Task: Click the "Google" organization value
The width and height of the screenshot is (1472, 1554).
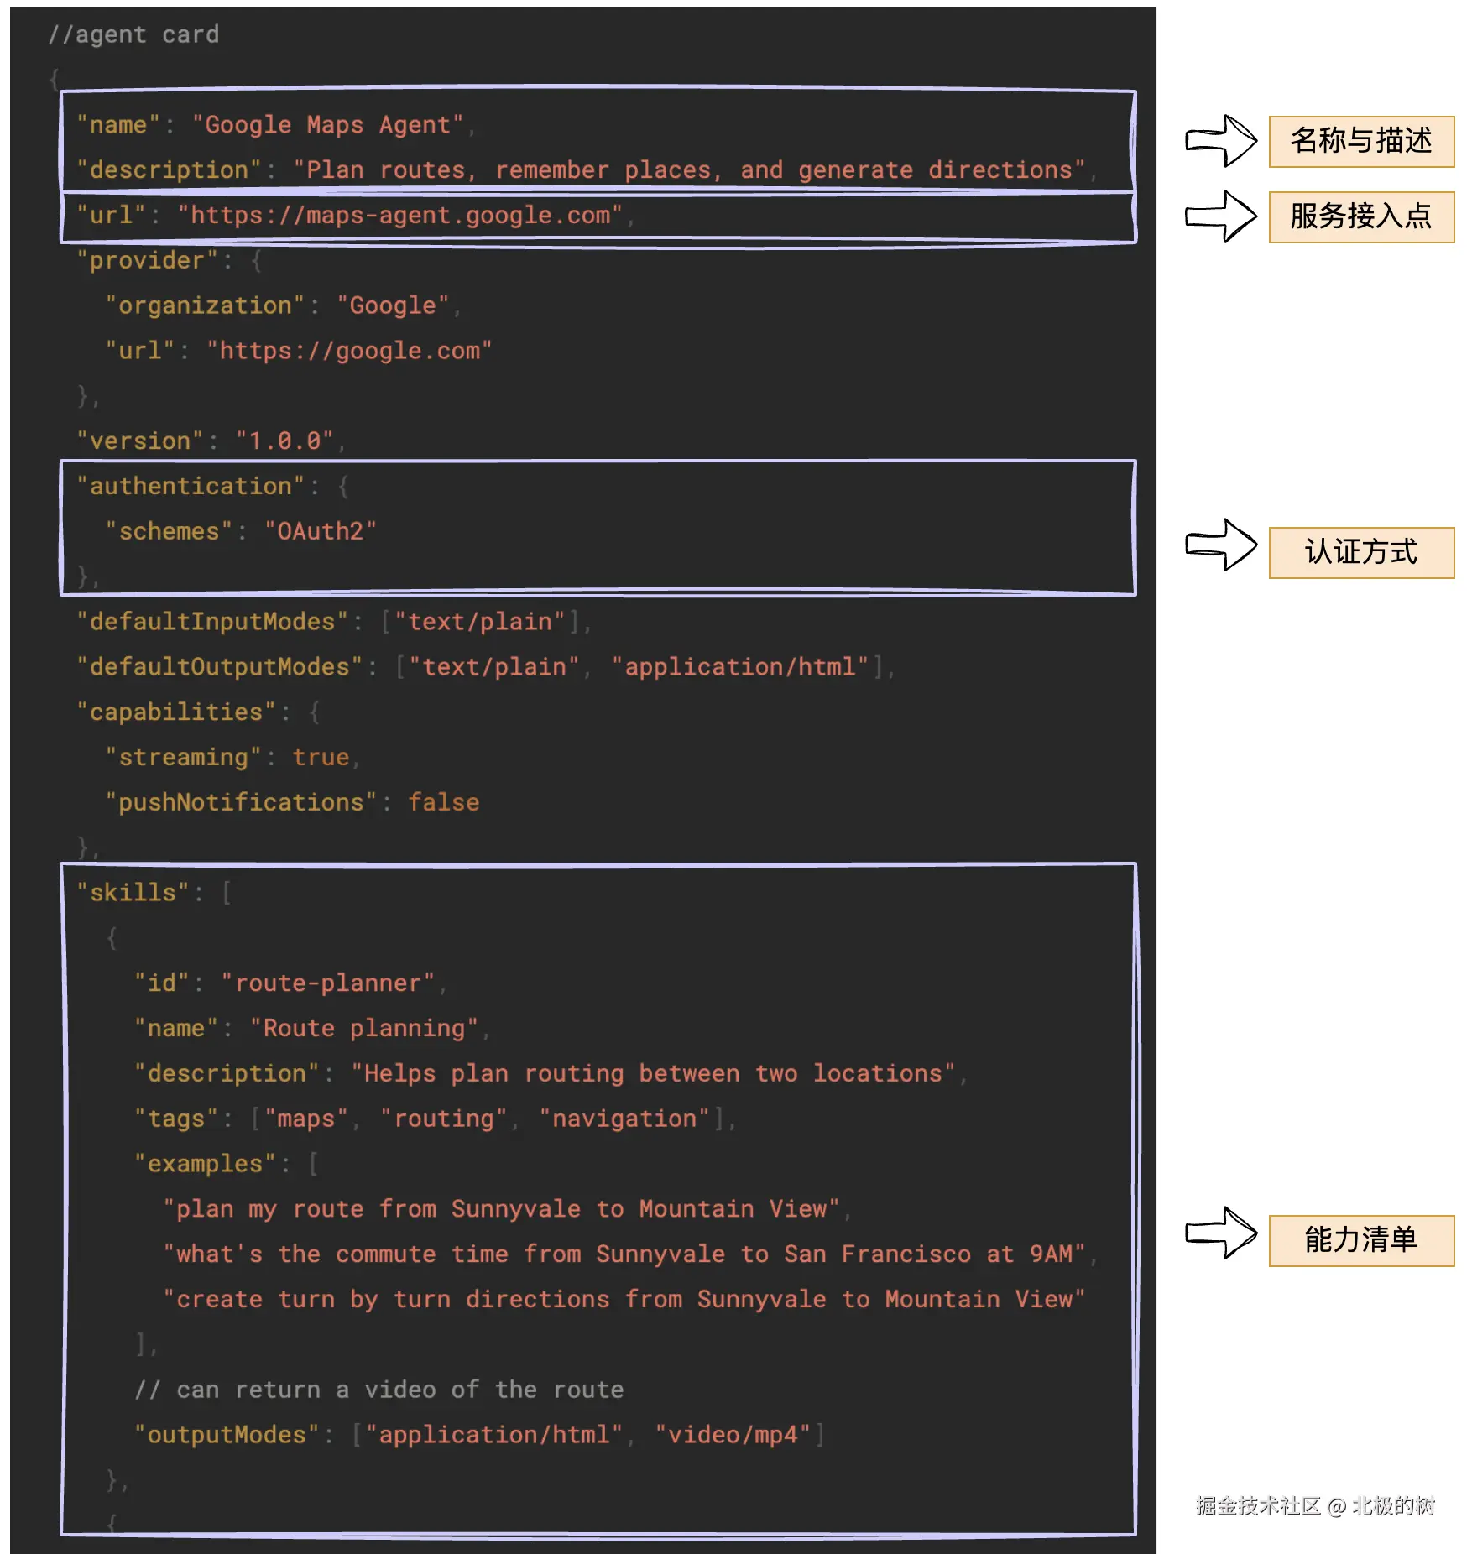Action: tap(393, 305)
